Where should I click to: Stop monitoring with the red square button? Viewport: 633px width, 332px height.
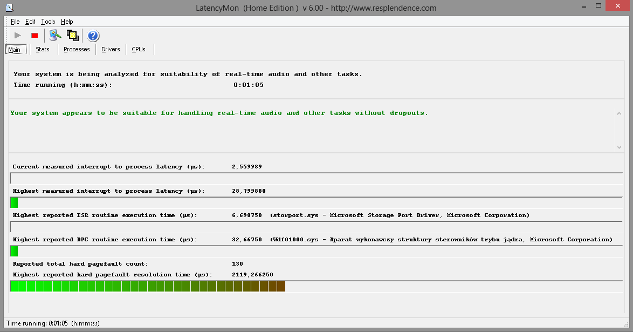coord(35,36)
